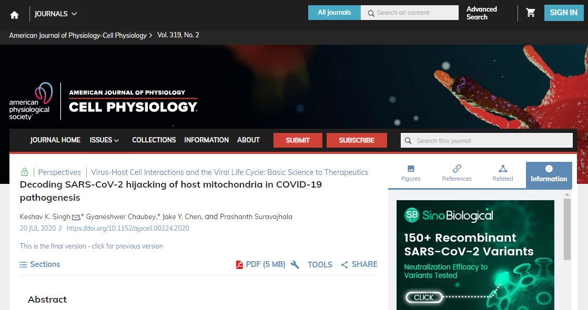
Task: Go to the site home icon
Action: pos(14,15)
